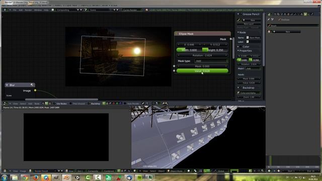This screenshot has width=322, height=181.
Task: Open Windows Explorer folder from the taskbar
Action: [x=15, y=177]
